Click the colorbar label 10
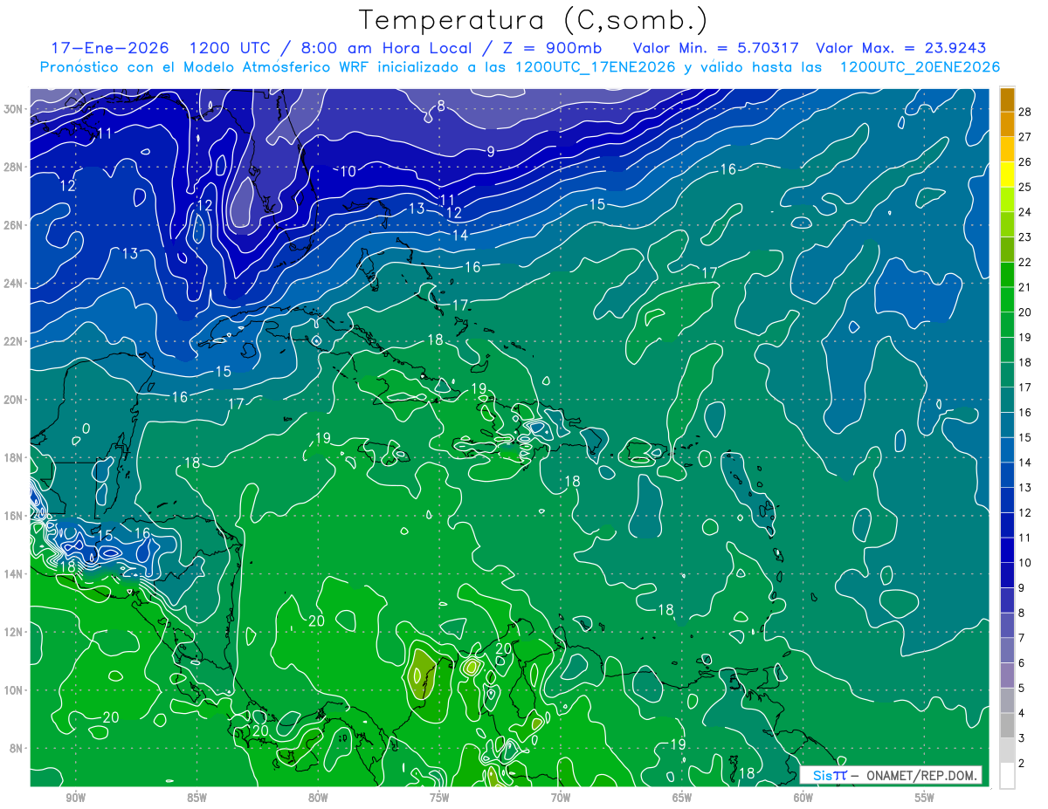 (1025, 563)
